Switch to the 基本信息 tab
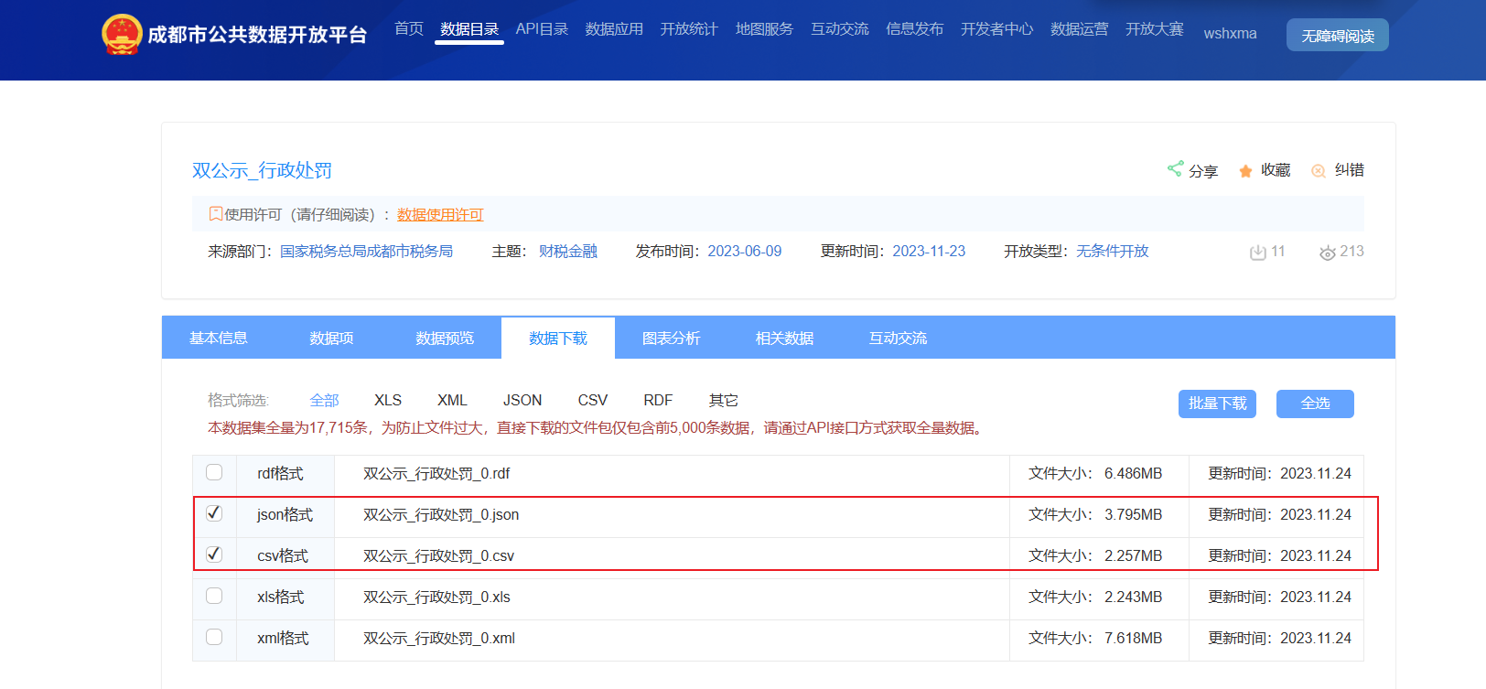This screenshot has width=1486, height=689. pos(219,339)
